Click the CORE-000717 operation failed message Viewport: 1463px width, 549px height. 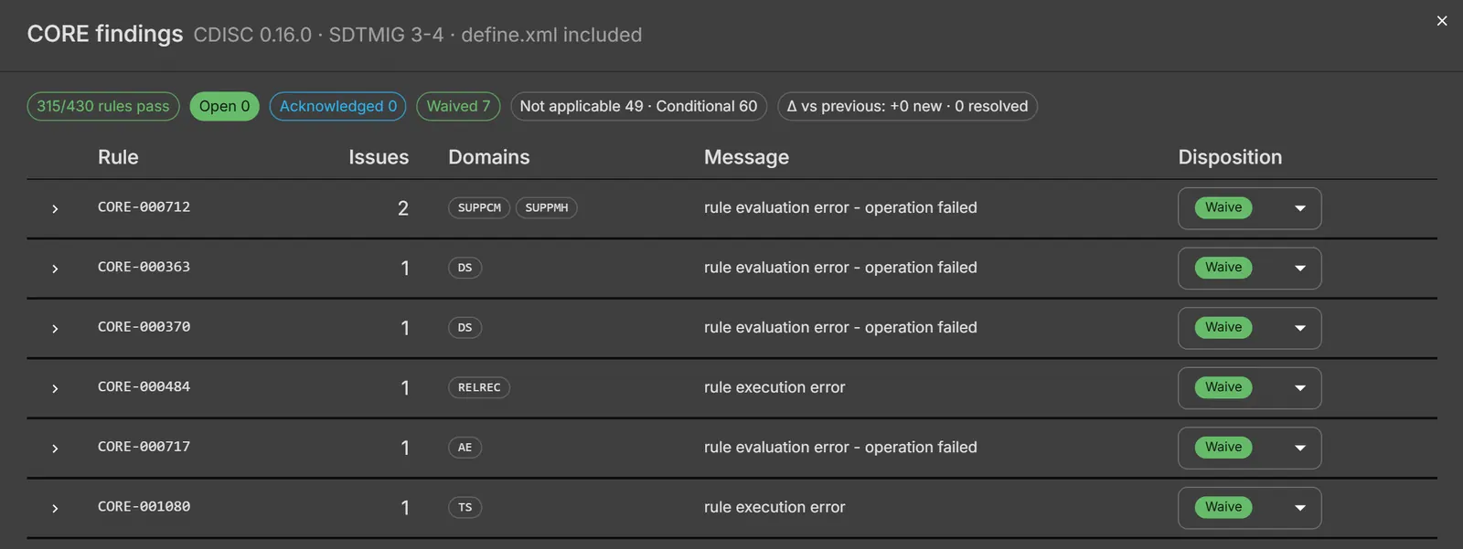(x=840, y=447)
